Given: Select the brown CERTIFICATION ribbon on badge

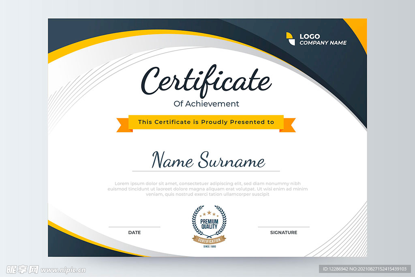Looking at the screenshot, I should 209,240.
